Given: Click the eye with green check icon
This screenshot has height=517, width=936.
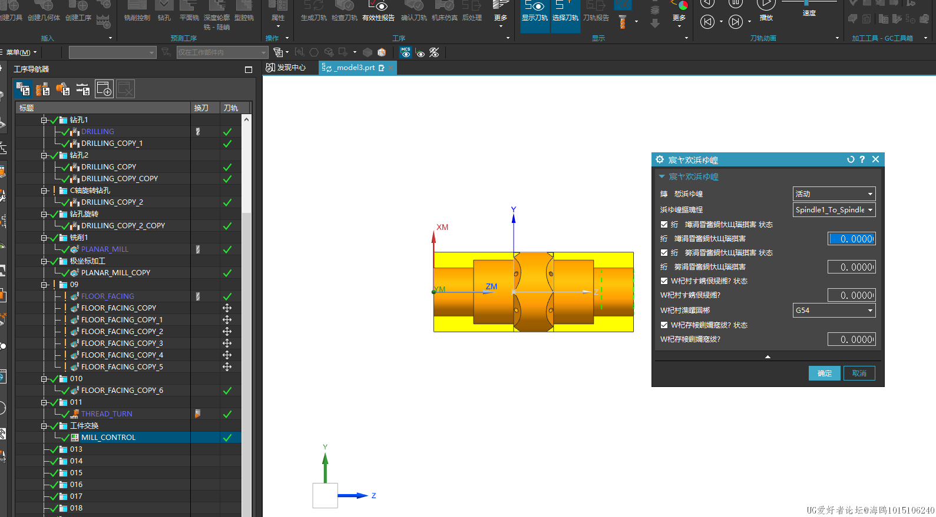Looking at the screenshot, I should 420,53.
